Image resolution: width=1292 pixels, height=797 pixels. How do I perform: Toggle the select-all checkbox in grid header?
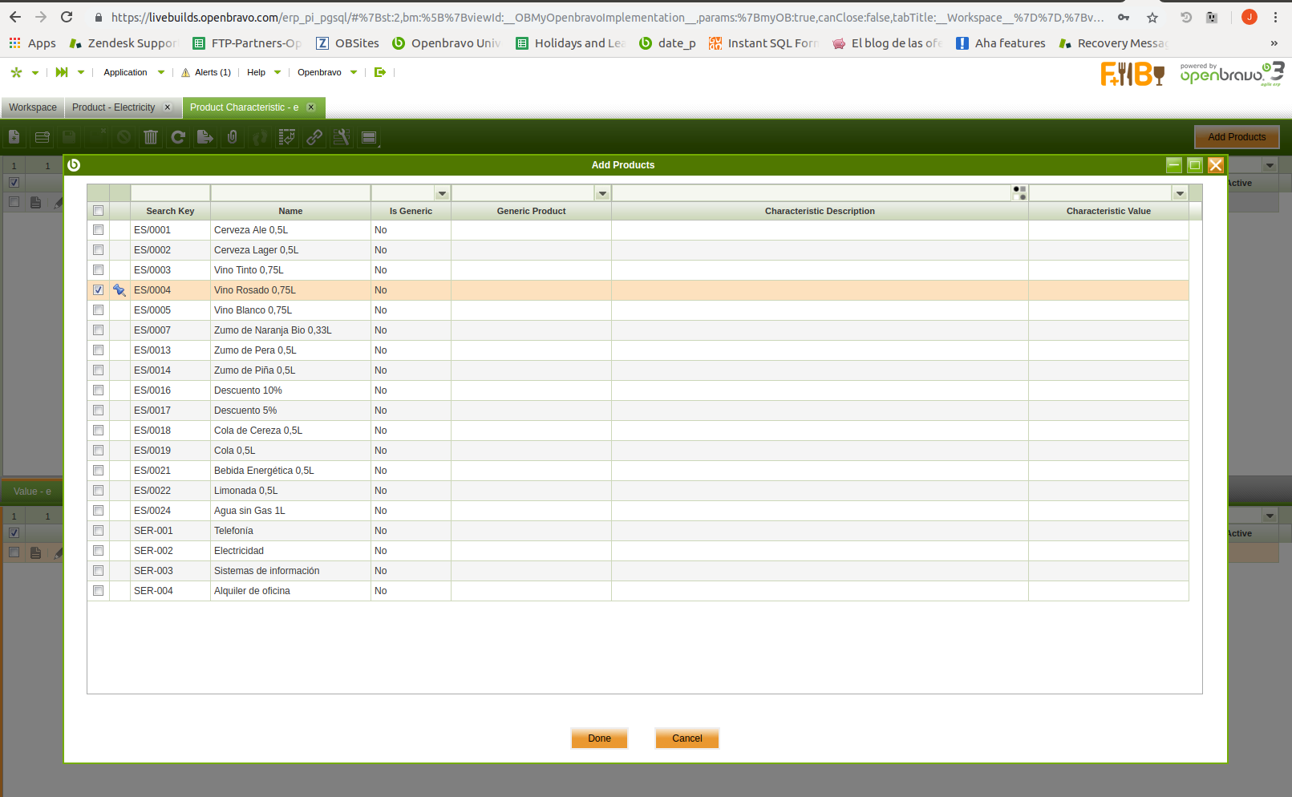click(98, 211)
